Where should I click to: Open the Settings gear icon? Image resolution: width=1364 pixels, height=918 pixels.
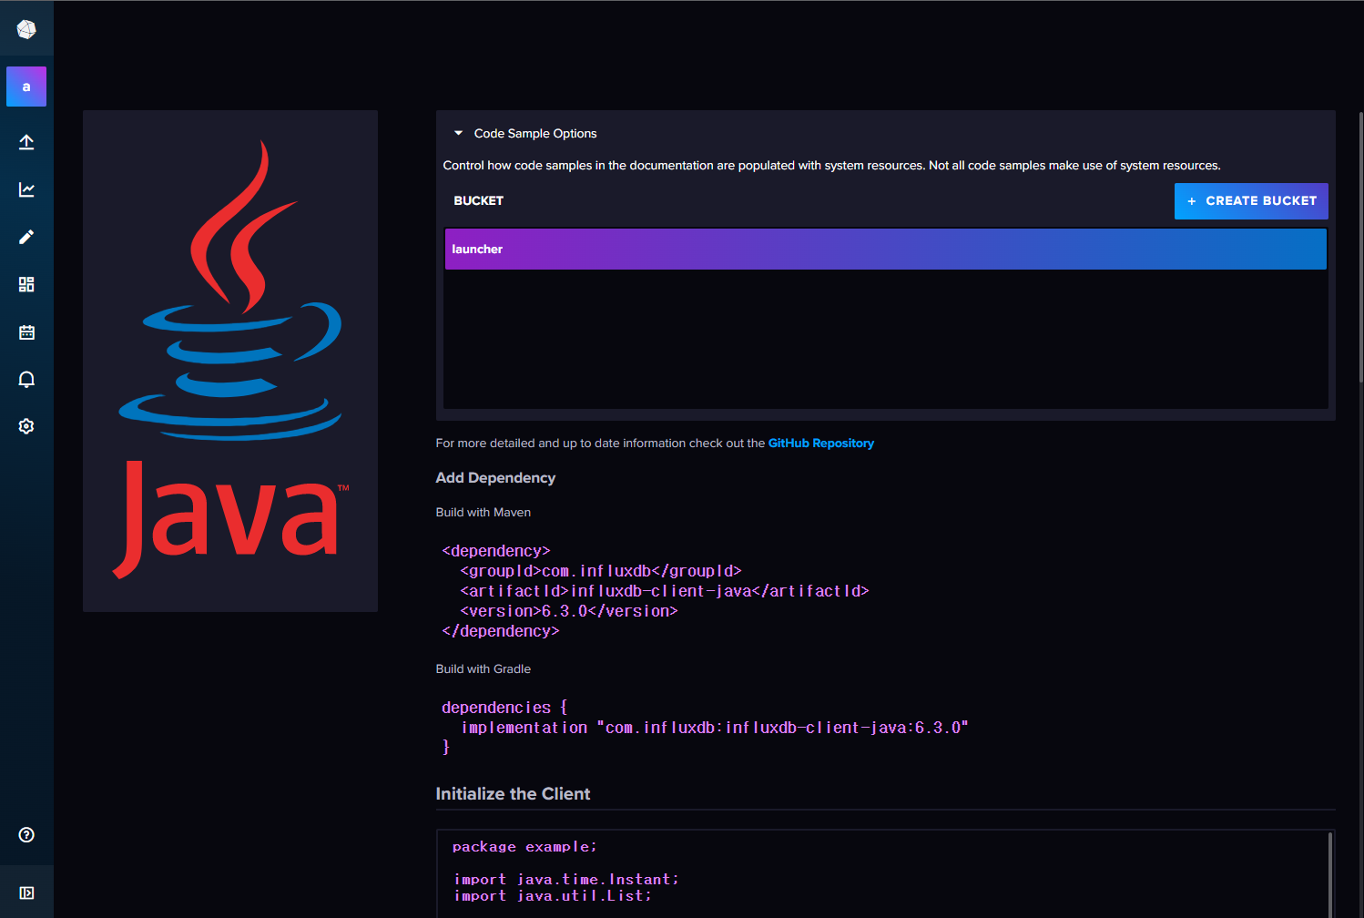click(26, 426)
